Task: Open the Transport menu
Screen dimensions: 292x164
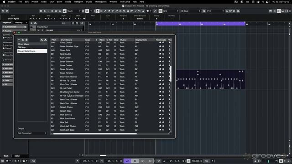Action: pos(78,2)
